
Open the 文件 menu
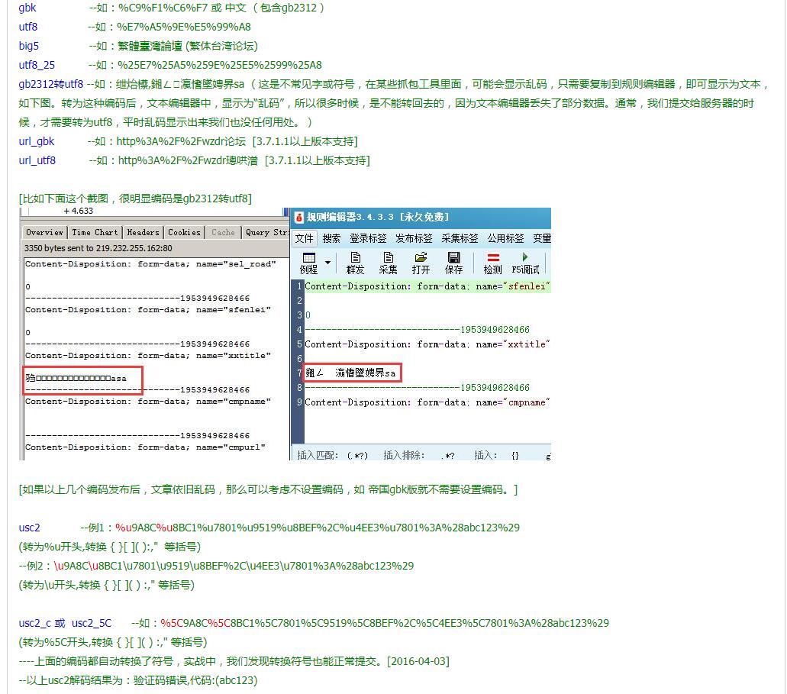click(303, 238)
